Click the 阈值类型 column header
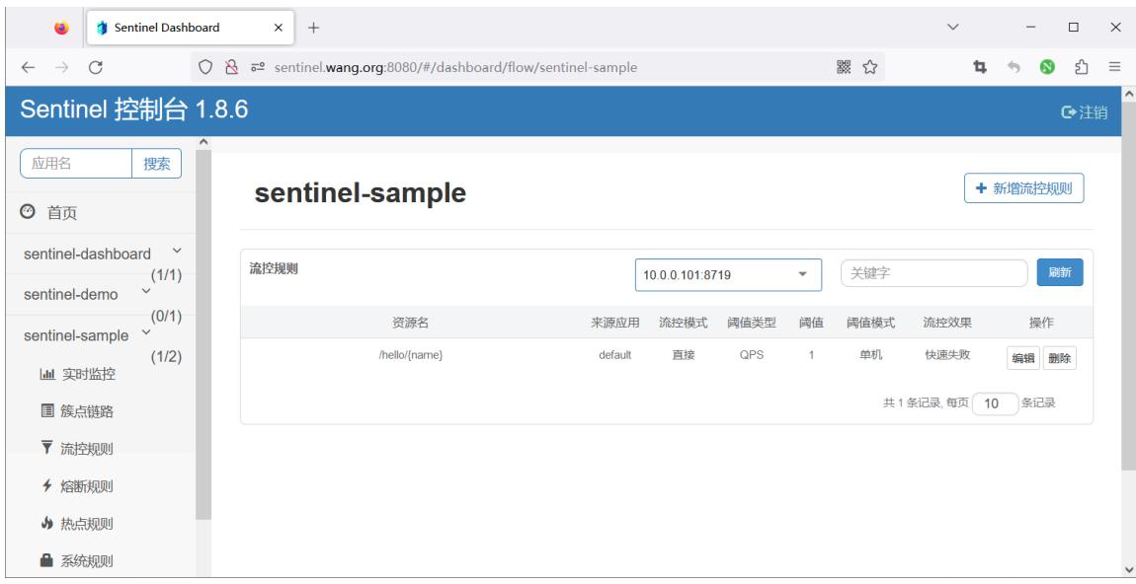 pos(752,323)
